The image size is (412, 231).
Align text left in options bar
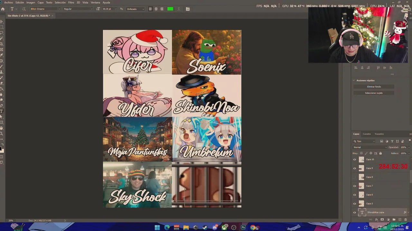click(150, 9)
